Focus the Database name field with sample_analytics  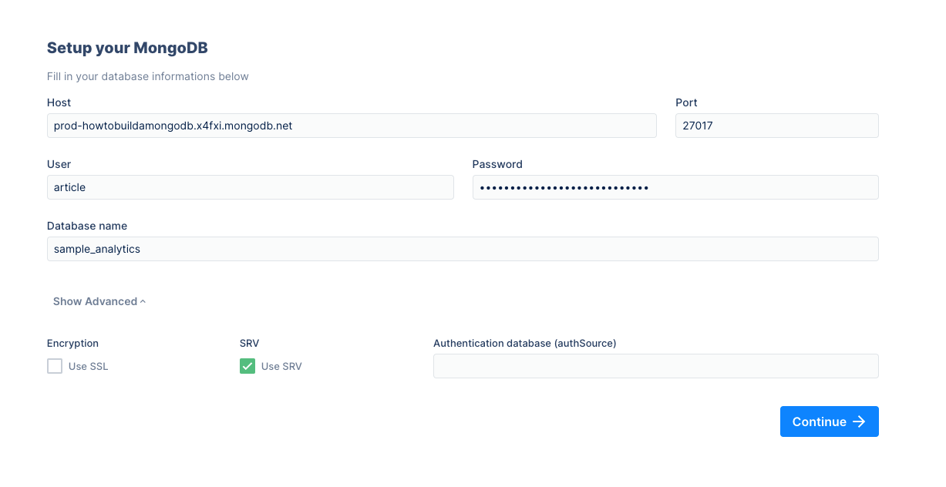coord(463,249)
